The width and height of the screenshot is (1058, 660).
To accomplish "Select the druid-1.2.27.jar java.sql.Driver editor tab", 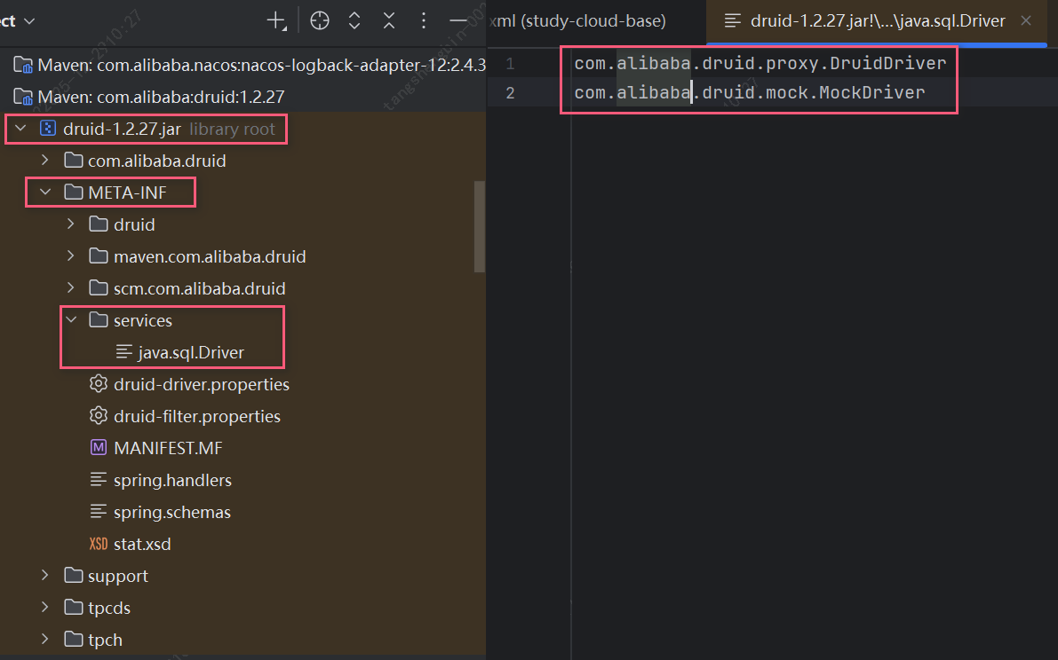I will 877,21.
